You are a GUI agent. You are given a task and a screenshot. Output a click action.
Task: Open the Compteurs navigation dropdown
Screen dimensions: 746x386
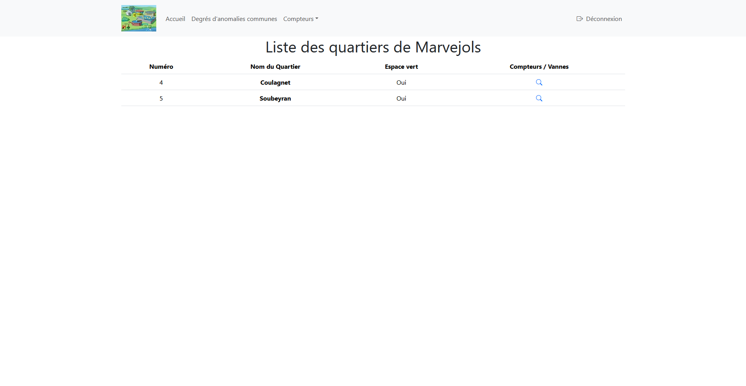click(300, 19)
